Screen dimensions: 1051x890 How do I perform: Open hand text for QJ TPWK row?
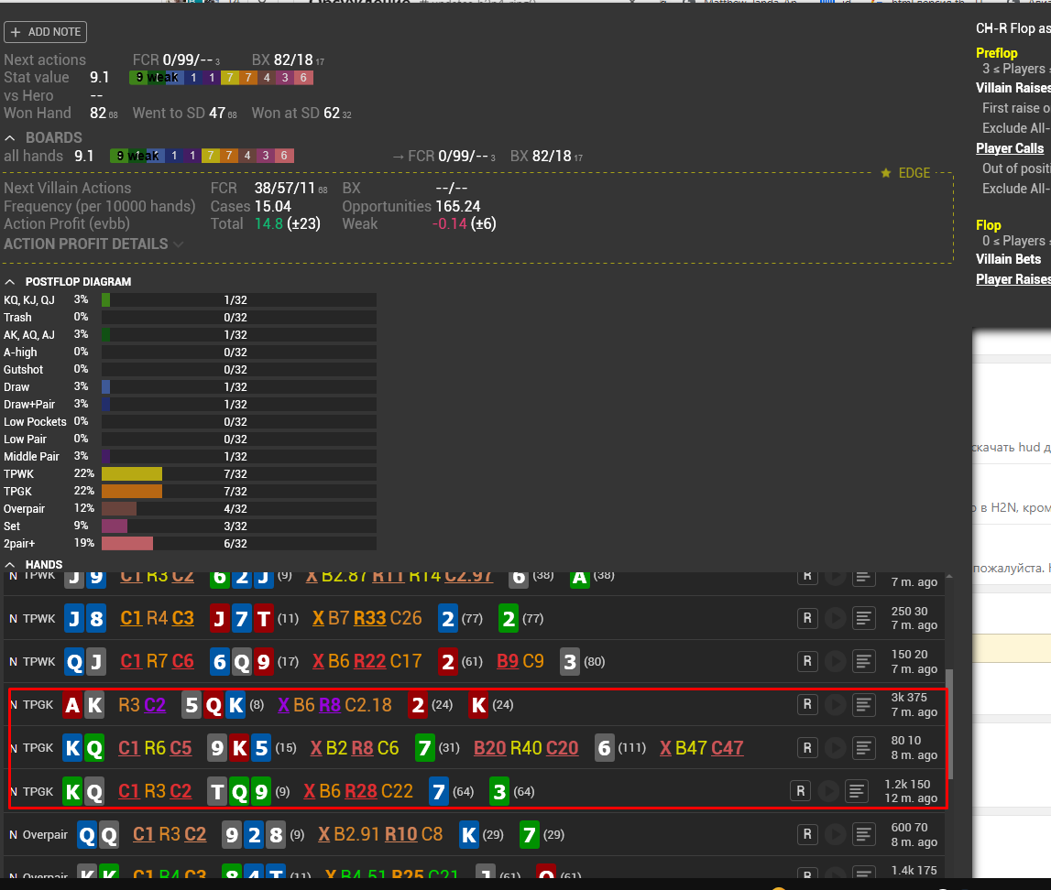point(863,661)
